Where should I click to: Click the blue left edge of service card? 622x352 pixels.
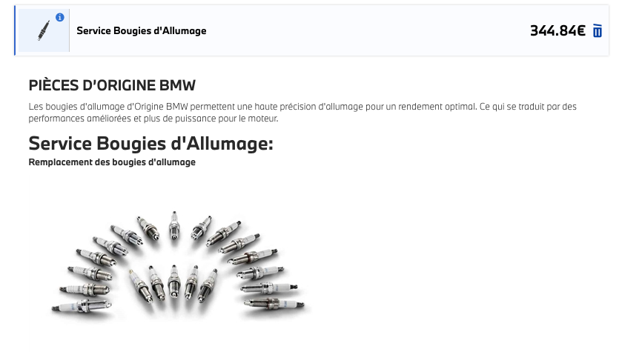coord(15,30)
